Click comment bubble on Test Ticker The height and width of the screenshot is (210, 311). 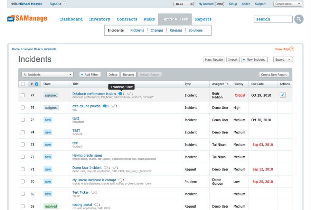point(93,192)
